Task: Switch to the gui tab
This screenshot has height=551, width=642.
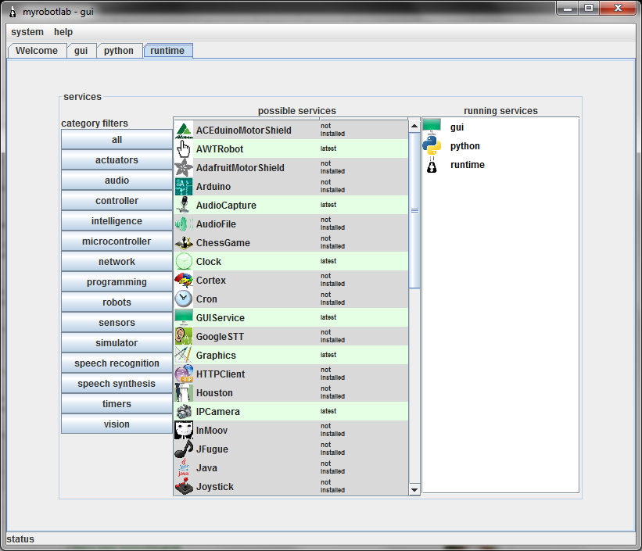Action: 81,51
